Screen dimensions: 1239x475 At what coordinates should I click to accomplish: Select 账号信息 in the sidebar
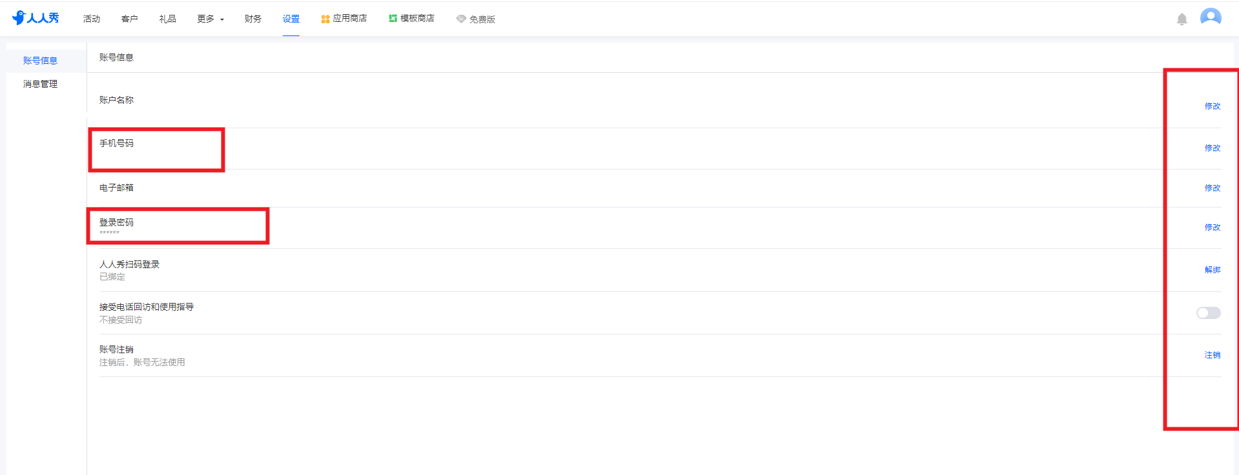coord(40,61)
